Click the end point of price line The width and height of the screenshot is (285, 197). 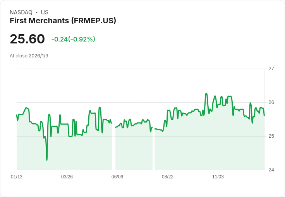coord(264,116)
